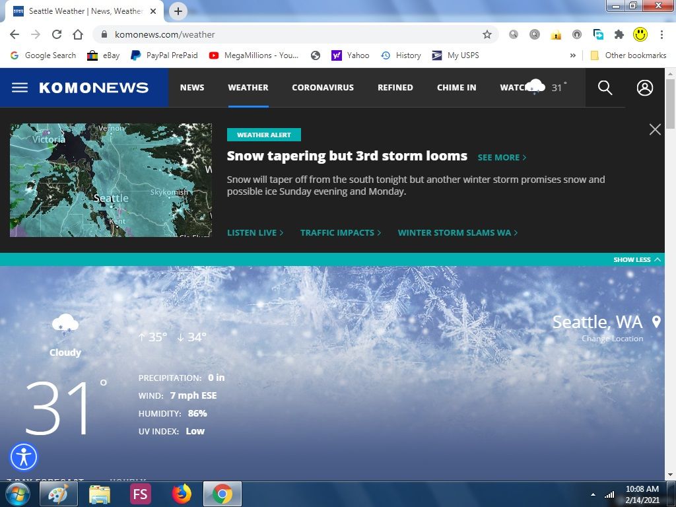Open the PayPal PrePaid bookmark

coord(164,55)
